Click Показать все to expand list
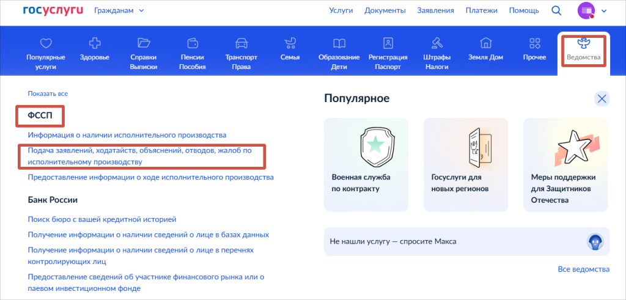 point(48,93)
